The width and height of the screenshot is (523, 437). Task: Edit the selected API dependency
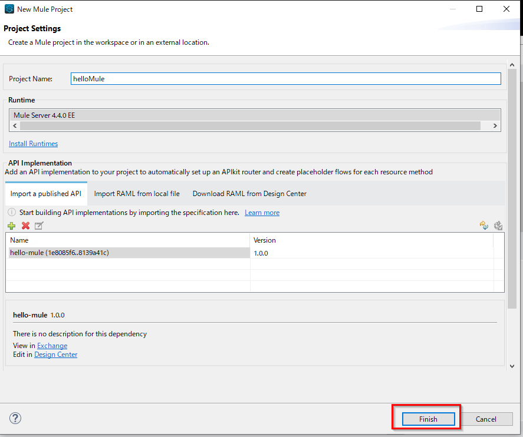[39, 226]
